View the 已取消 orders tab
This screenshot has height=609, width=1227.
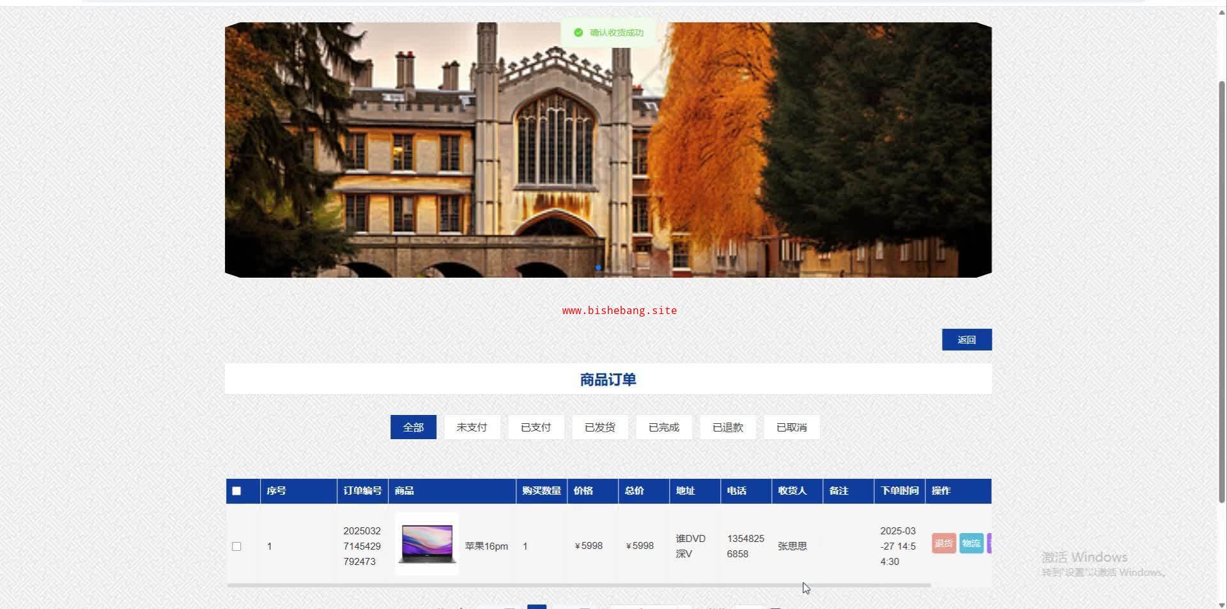coord(791,427)
